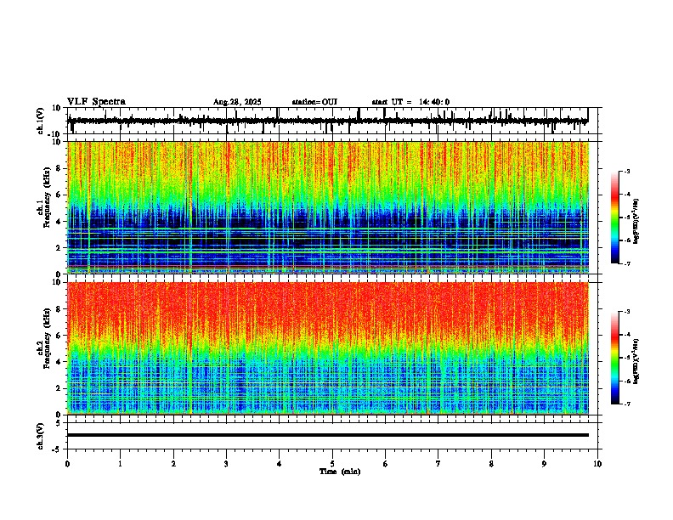The image size is (673, 520).
Task: Click the ch.3 flat black trace line
Action: (327, 435)
